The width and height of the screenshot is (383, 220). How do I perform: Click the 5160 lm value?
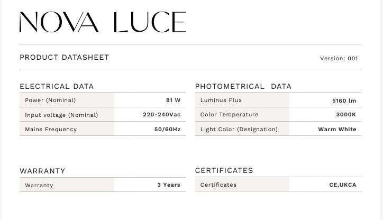point(344,100)
